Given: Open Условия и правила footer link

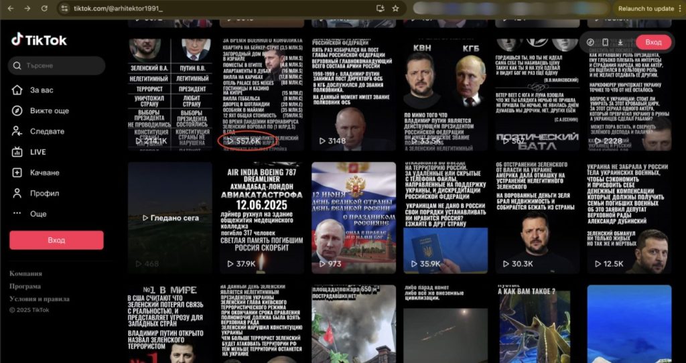Looking at the screenshot, I should tap(40, 299).
